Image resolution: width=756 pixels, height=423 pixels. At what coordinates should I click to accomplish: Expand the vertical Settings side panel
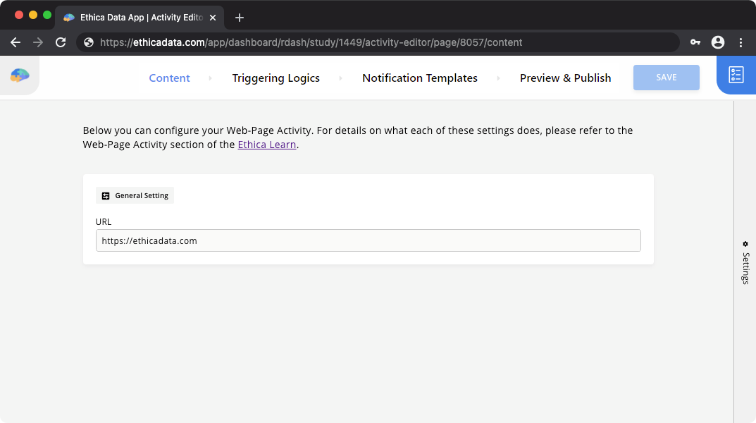click(x=745, y=264)
